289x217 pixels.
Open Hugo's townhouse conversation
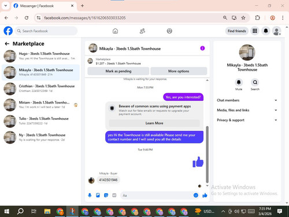click(x=40, y=56)
